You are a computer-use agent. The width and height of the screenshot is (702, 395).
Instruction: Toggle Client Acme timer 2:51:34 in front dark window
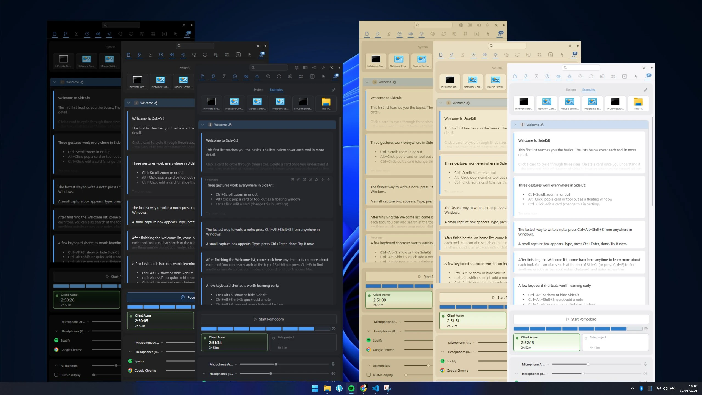[x=234, y=342]
